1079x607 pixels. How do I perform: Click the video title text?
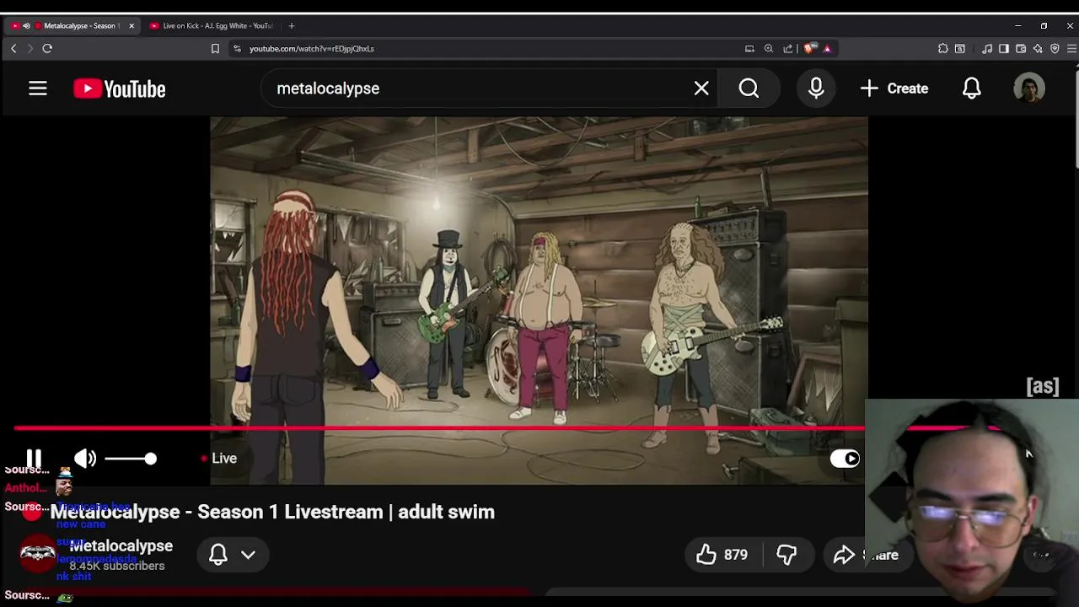pos(272,512)
